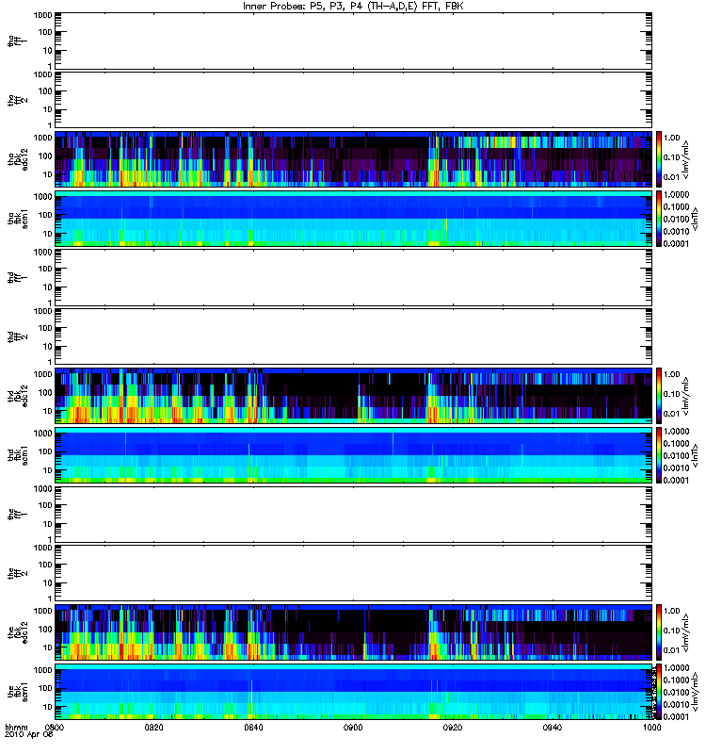706x754 pixels.
Task: Click the 100 y-axis label of tha fff 1 panel
Action: (x=45, y=32)
